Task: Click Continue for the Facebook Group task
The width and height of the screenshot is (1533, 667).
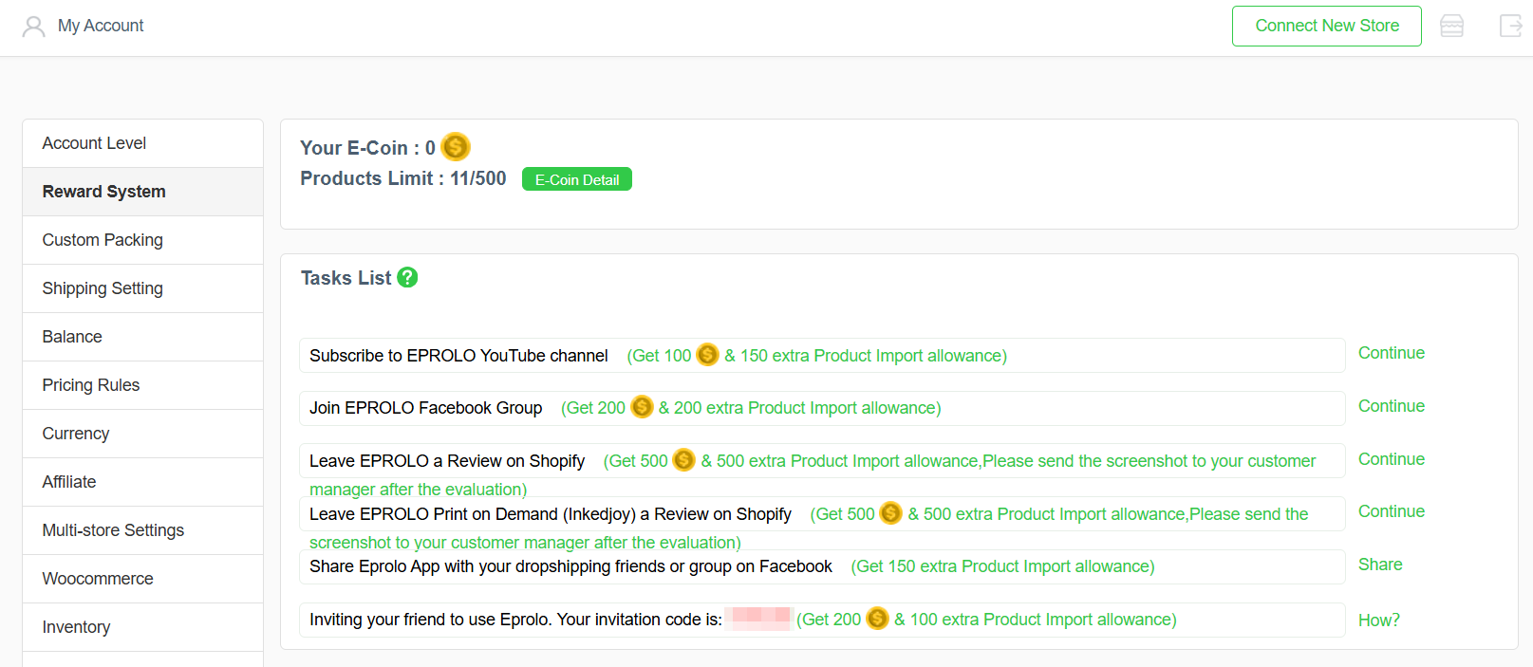Action: pos(1391,406)
